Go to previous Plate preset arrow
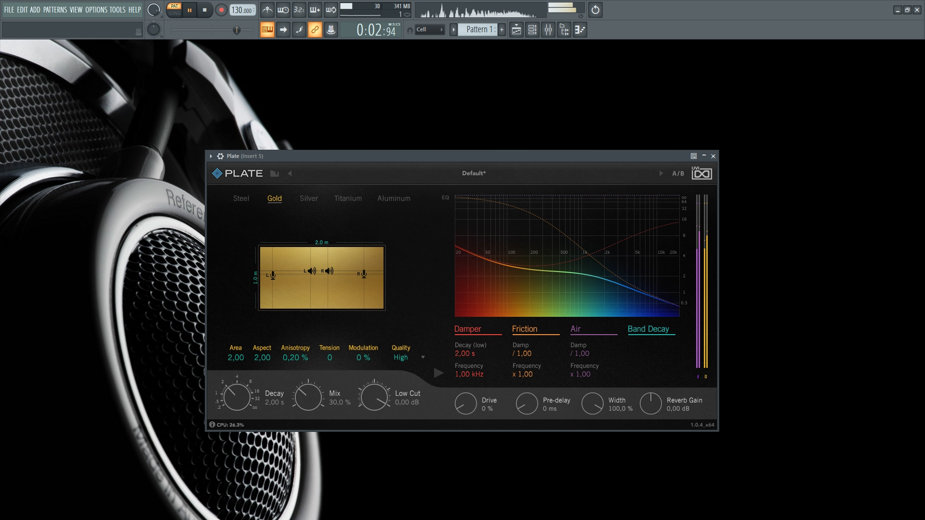The height and width of the screenshot is (520, 925). (x=290, y=173)
